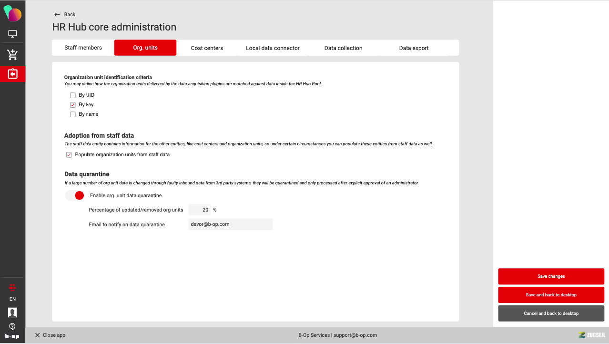The image size is (609, 344).
Task: Click the shopping cart add icon
Action: coord(12,55)
